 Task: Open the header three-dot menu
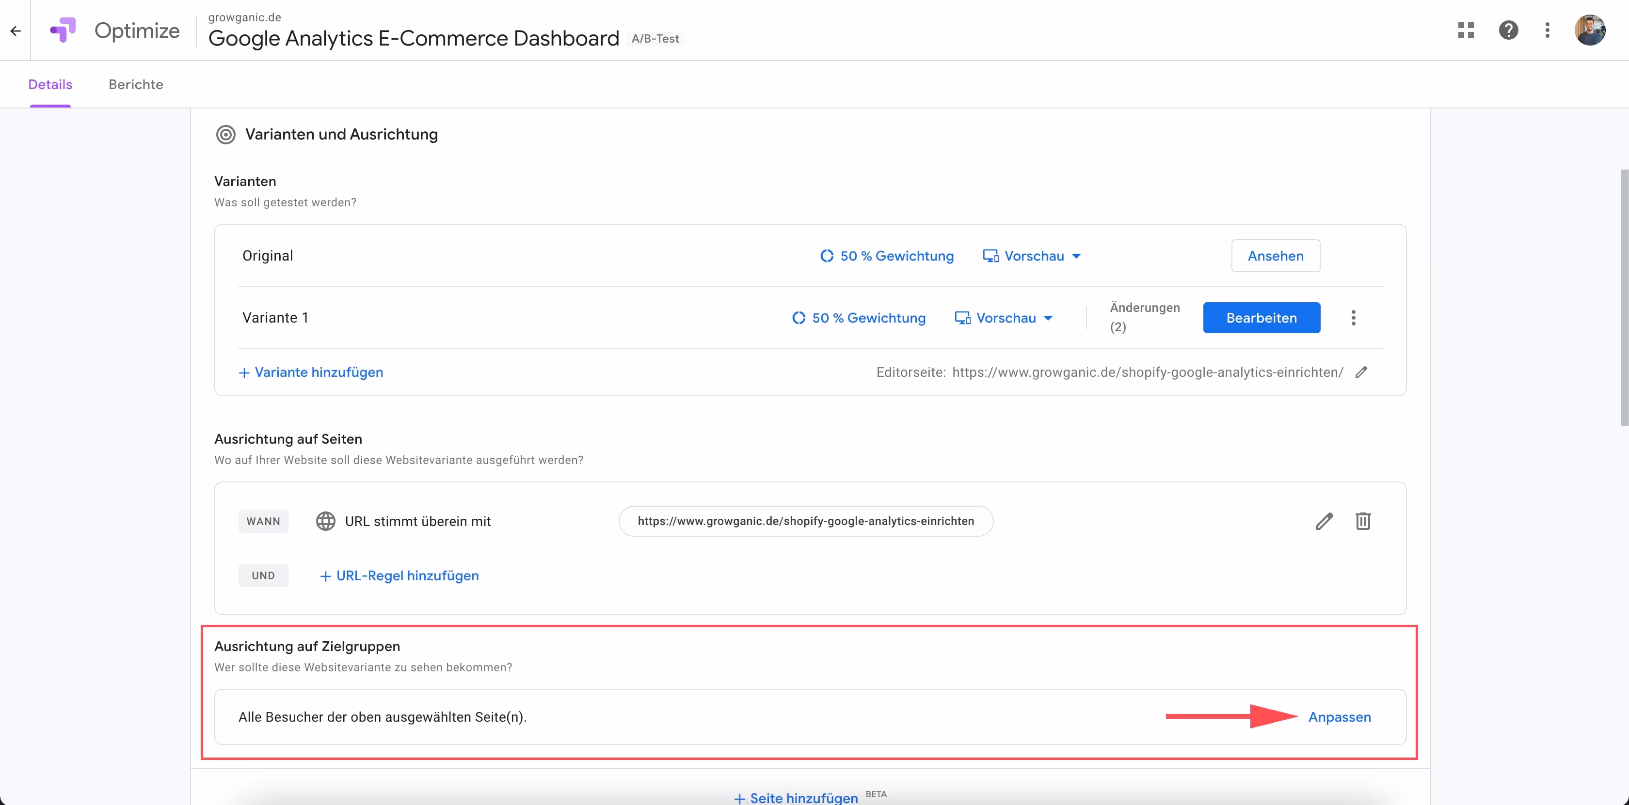pos(1547,30)
